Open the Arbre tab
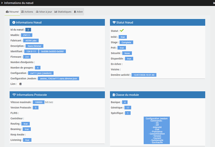215x147 pixels. [x=78, y=12]
